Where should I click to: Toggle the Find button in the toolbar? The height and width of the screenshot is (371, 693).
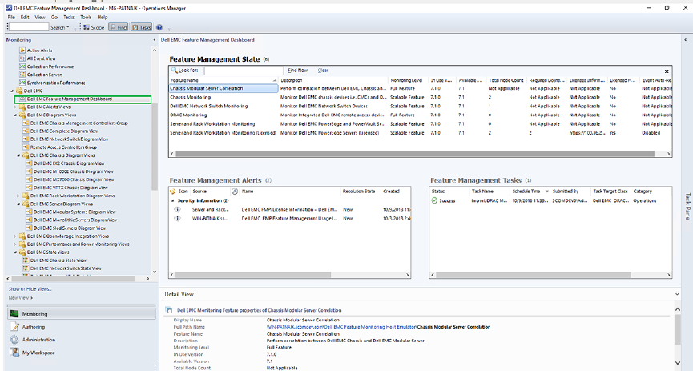pyautogui.click(x=118, y=27)
